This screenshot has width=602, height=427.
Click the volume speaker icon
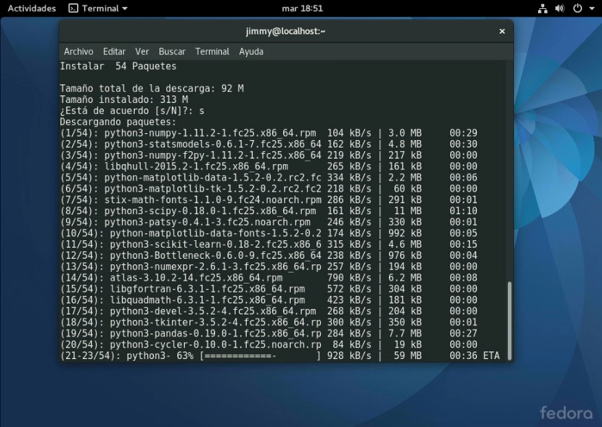coord(559,8)
